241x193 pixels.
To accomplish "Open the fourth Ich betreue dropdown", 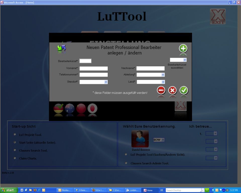I will coord(216,158).
